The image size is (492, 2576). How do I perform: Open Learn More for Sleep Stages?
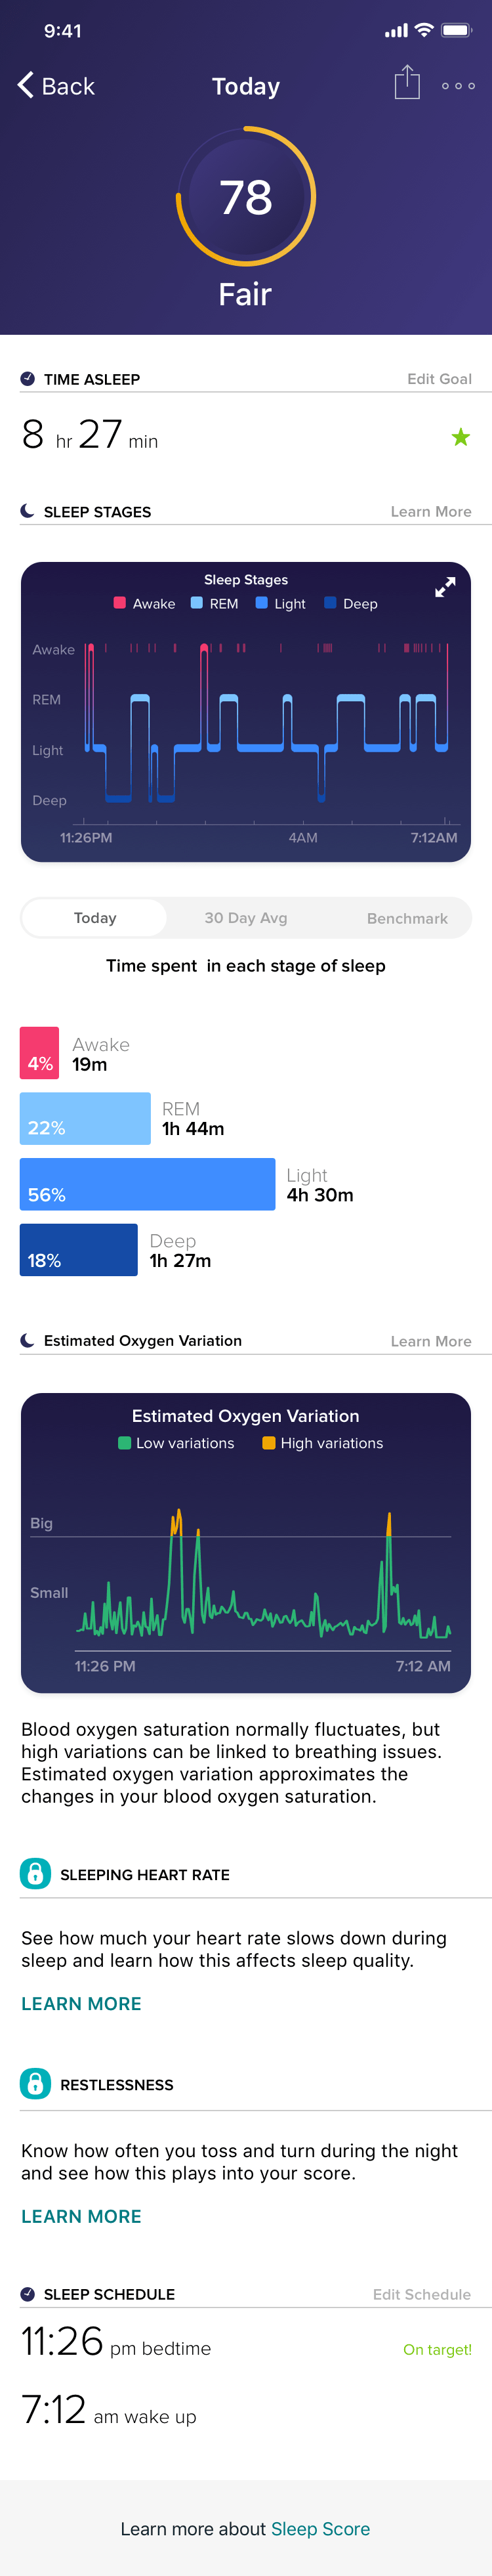click(431, 511)
